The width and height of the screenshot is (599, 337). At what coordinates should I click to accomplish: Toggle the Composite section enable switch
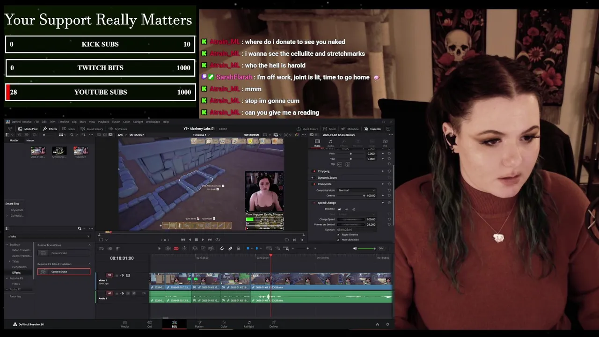click(313, 184)
